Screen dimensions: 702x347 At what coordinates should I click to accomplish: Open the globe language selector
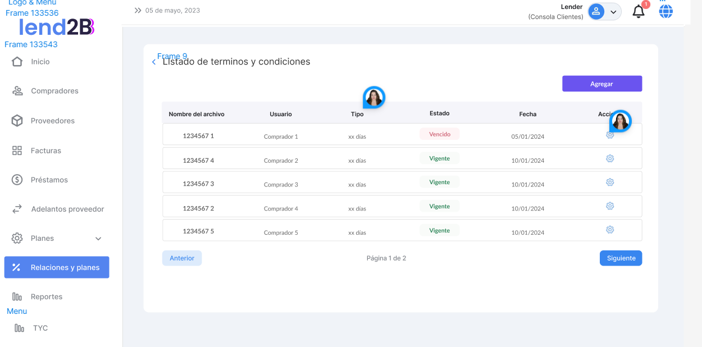(665, 11)
